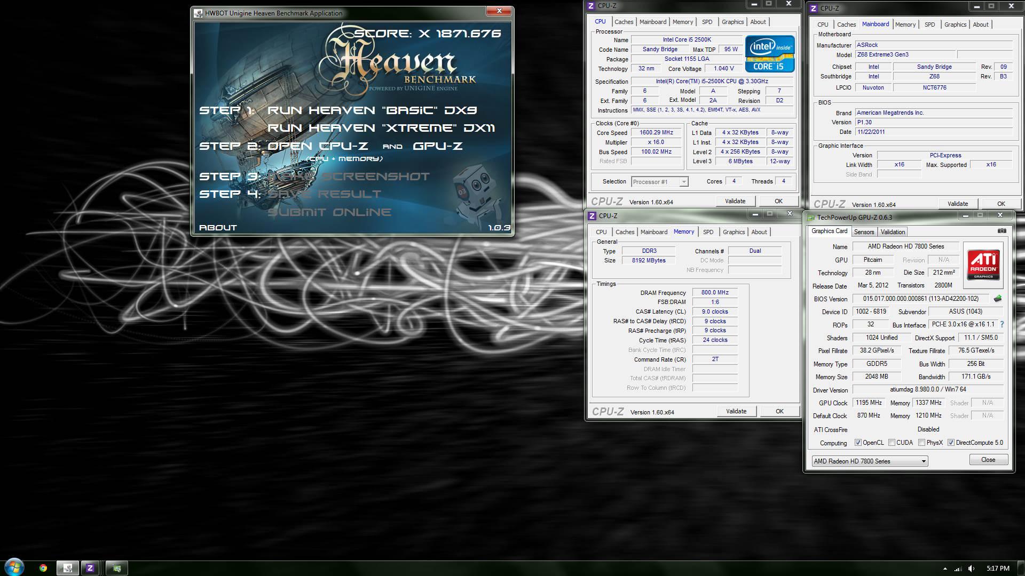Open the AMD Radeon HD 7800 Series dropdown
Viewport: 1025px width, 576px height.
point(870,461)
